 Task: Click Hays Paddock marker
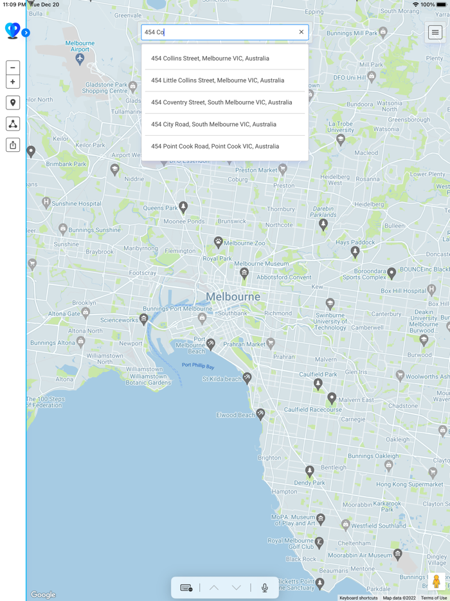coord(355,252)
